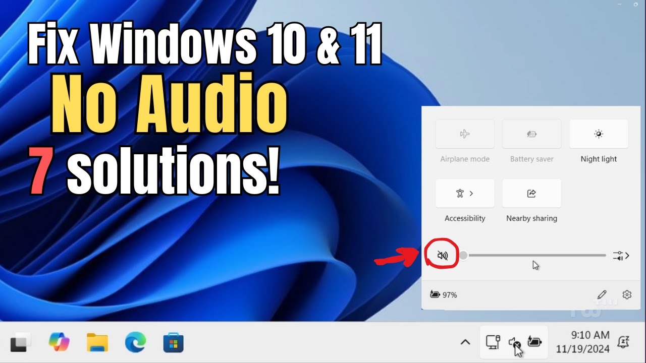Open the sound output selector arrow
This screenshot has width=646, height=363.
click(621, 256)
